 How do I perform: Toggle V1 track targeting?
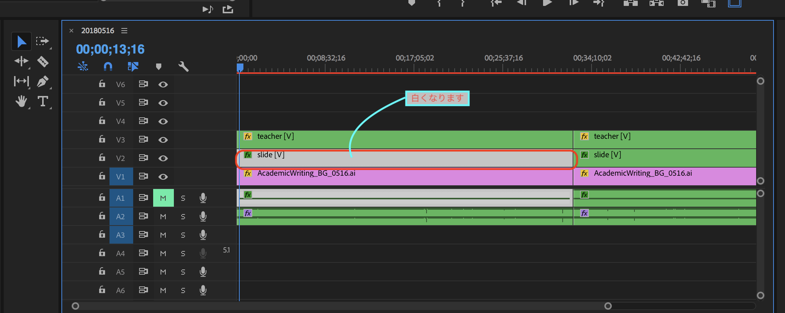[x=121, y=176]
